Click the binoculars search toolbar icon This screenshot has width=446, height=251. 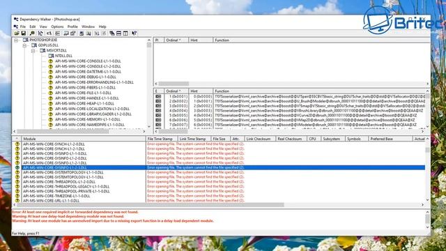tap(32, 33)
